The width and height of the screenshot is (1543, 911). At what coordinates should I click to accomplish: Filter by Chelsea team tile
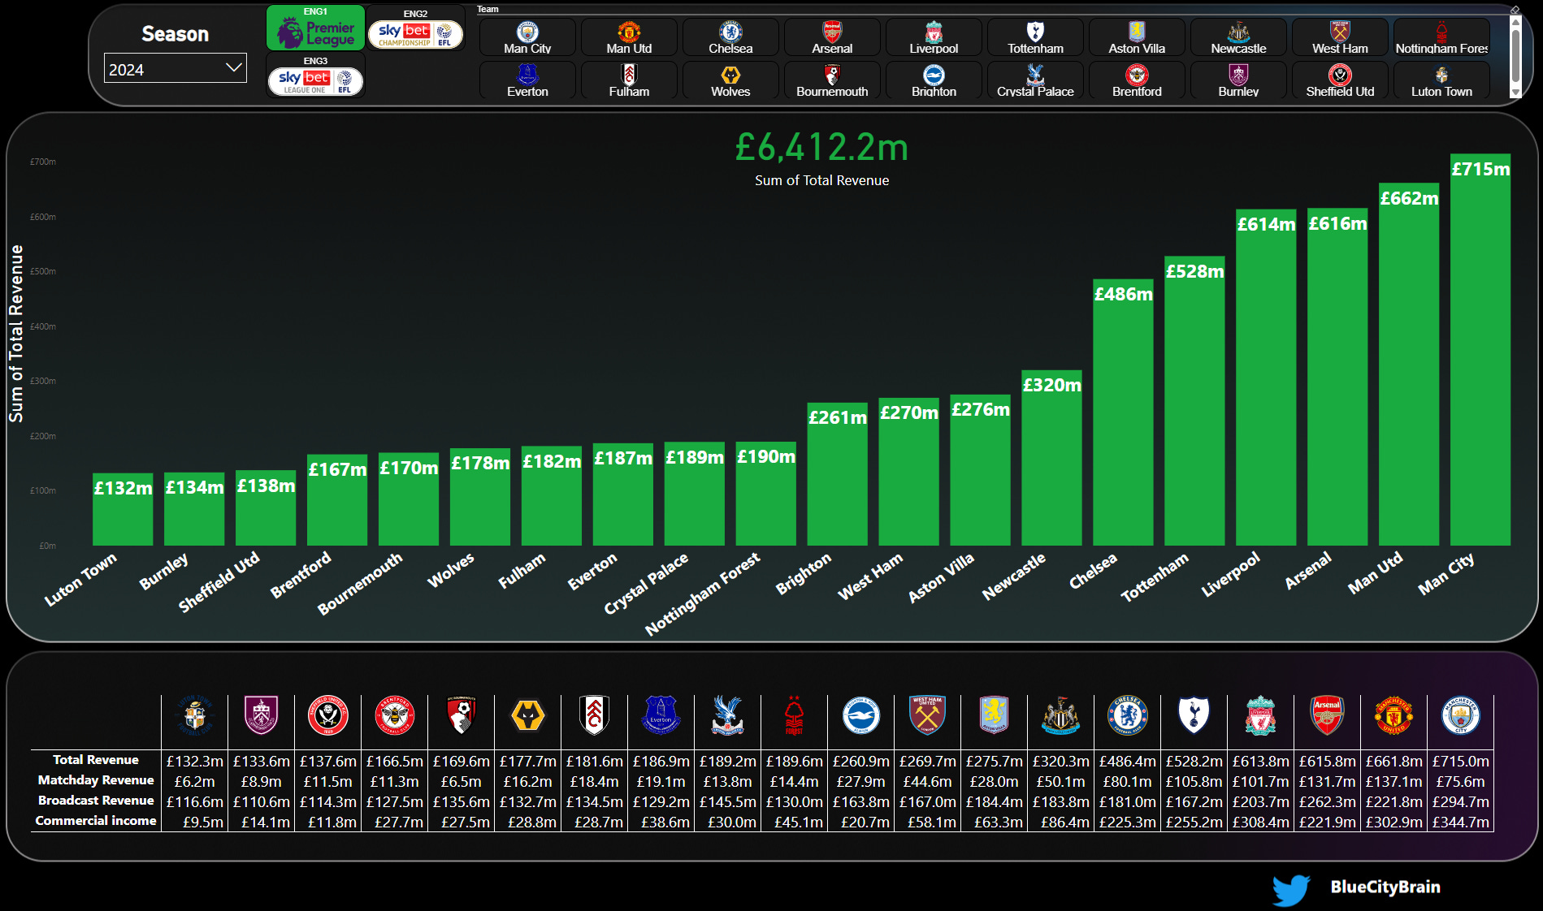pyautogui.click(x=730, y=37)
